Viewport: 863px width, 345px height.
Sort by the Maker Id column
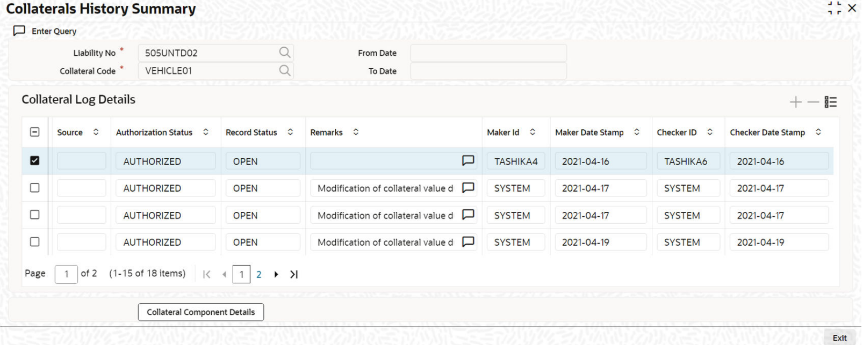[x=533, y=132]
